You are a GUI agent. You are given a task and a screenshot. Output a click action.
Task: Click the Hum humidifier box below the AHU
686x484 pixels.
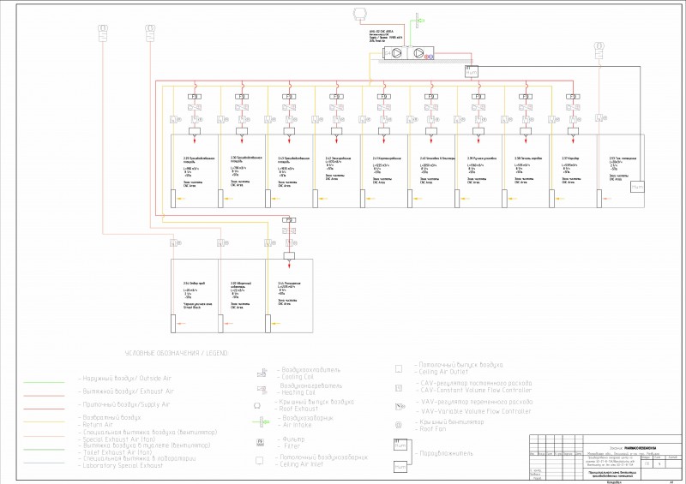tap(471, 72)
